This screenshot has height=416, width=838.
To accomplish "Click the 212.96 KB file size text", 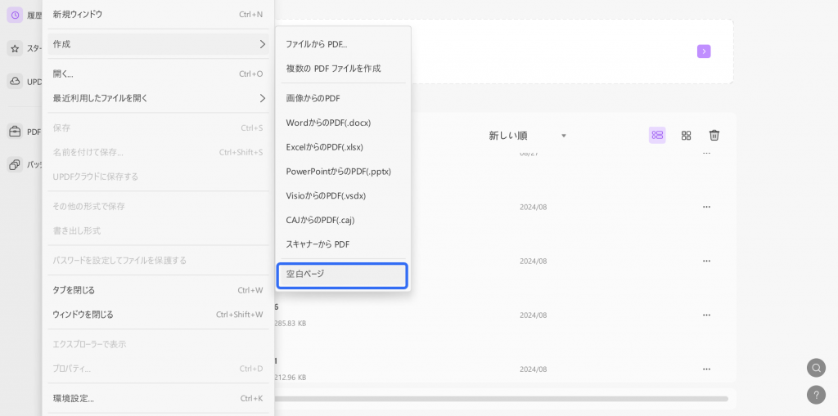I will click(291, 378).
